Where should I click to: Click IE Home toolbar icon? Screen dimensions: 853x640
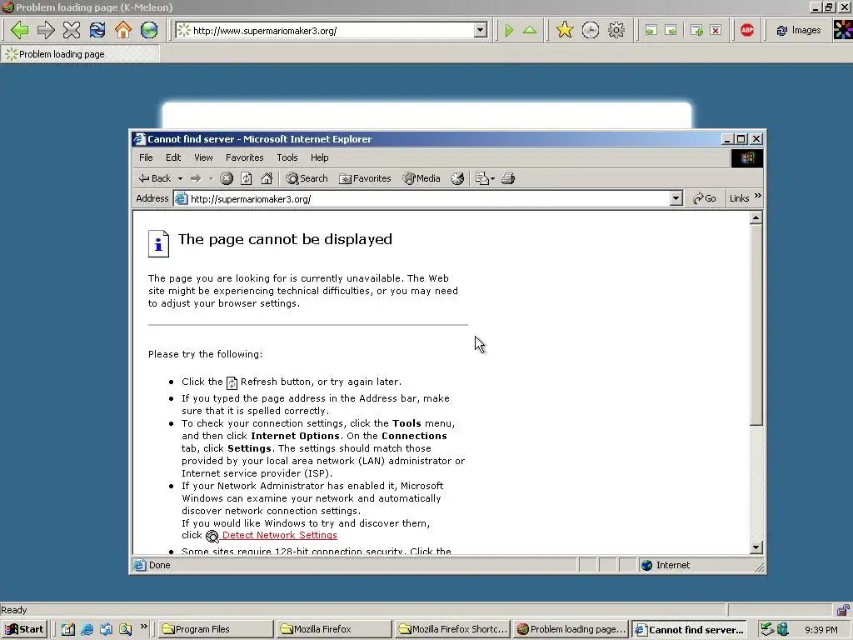[x=267, y=178]
